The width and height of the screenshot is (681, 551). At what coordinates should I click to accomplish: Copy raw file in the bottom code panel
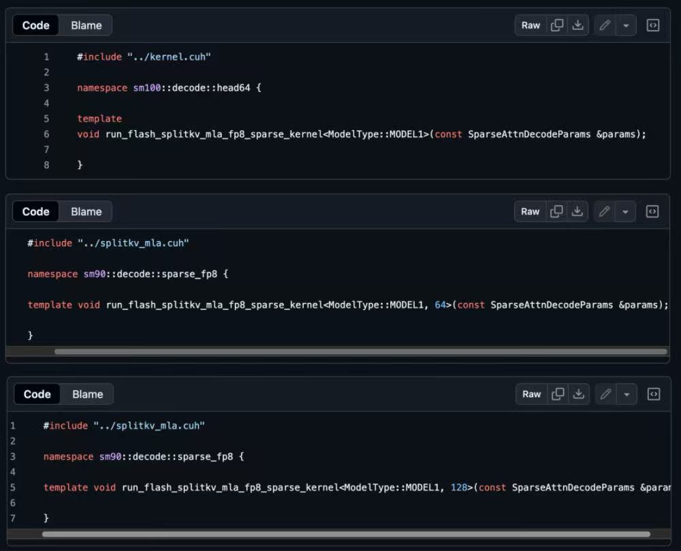[558, 394]
